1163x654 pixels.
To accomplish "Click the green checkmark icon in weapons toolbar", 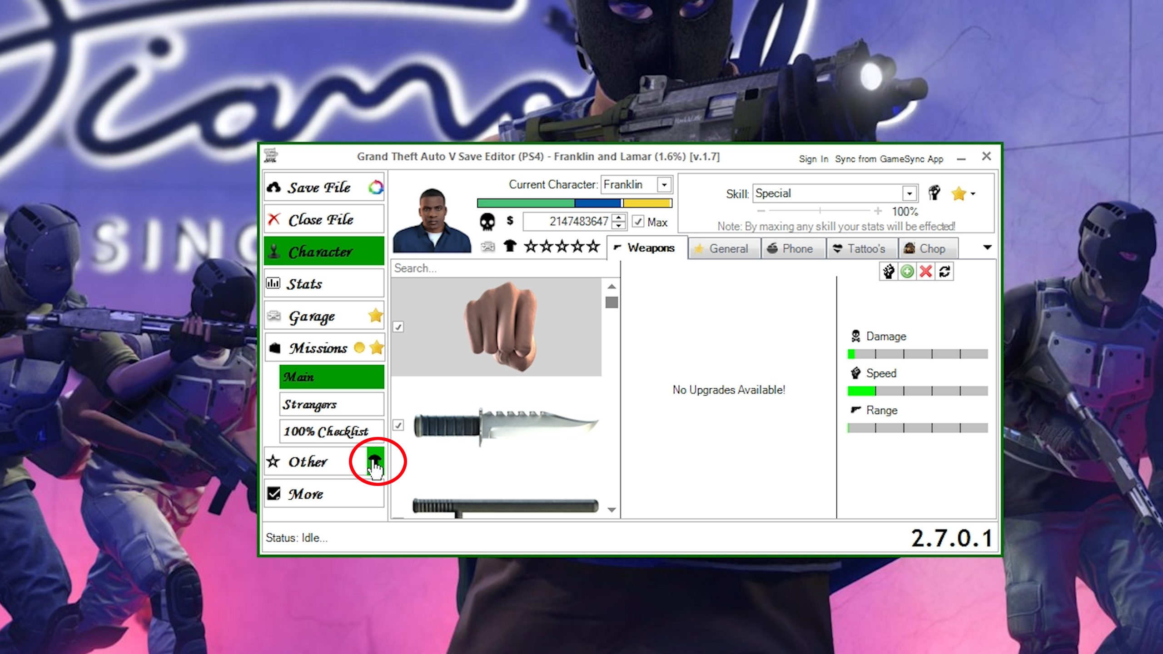I will click(x=907, y=272).
